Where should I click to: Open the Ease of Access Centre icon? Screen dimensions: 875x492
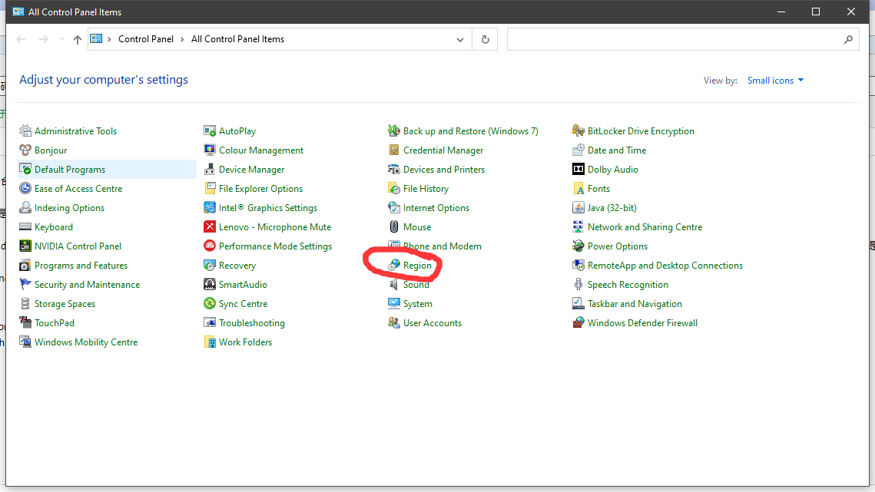[25, 189]
